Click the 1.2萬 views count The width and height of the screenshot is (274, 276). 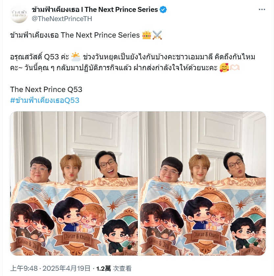point(104,268)
